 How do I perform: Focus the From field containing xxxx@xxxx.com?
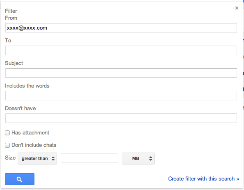pos(121,28)
